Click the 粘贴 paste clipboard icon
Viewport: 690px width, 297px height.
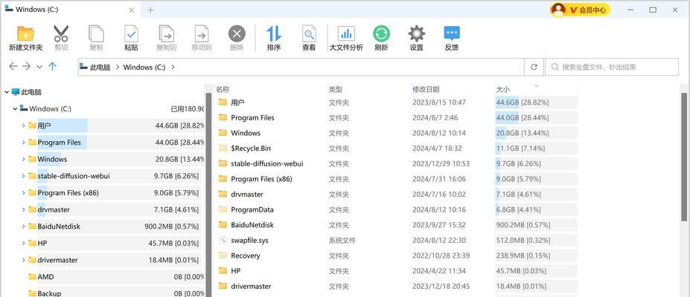[131, 33]
